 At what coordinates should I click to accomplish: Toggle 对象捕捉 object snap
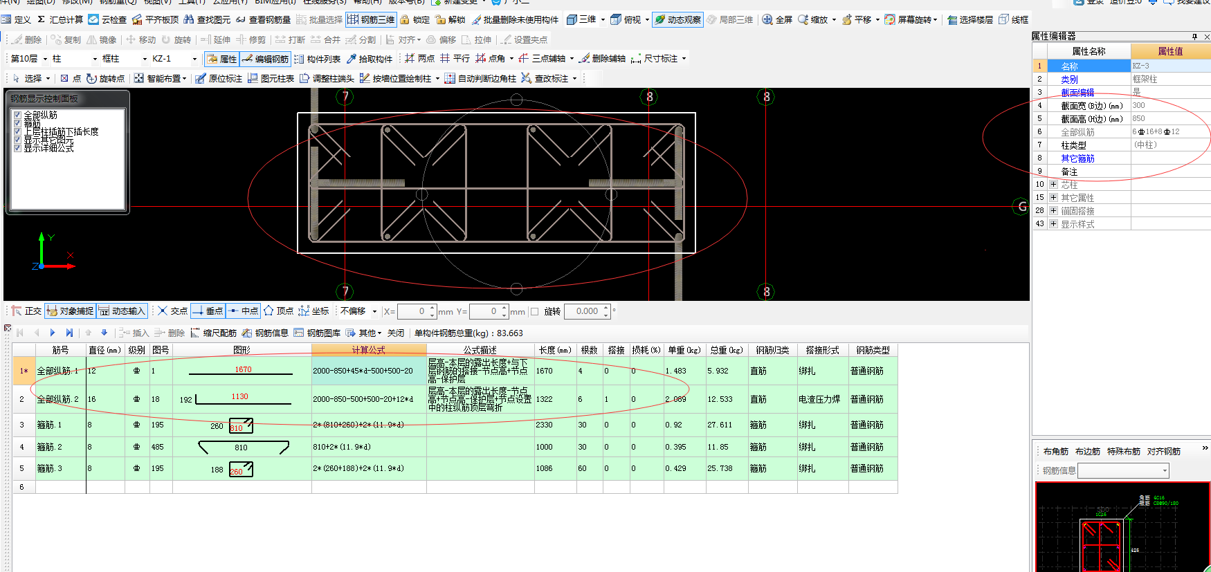click(70, 311)
